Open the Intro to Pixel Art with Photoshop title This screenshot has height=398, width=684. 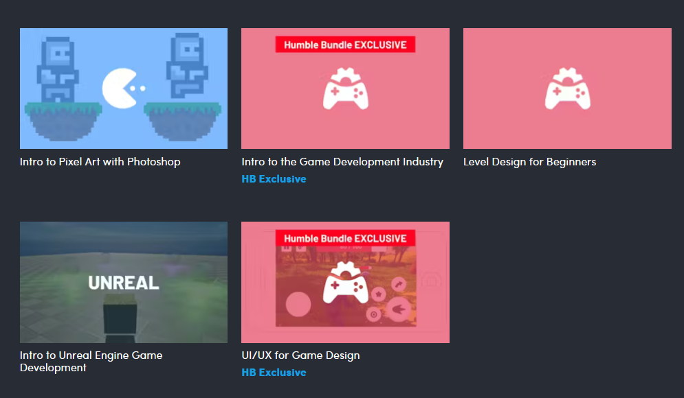(100, 163)
